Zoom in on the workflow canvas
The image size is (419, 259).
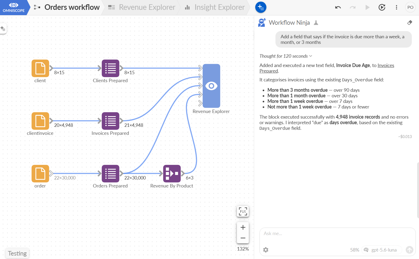click(x=243, y=227)
